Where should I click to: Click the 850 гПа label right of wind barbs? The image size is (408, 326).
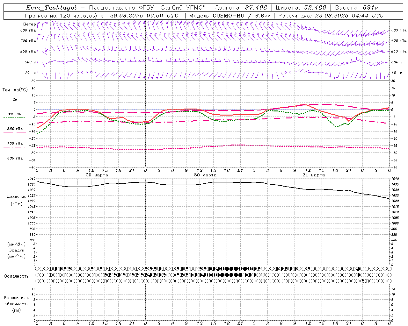(x=399, y=51)
